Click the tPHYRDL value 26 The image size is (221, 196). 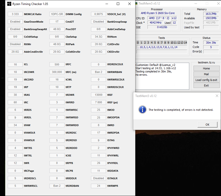point(98,163)
